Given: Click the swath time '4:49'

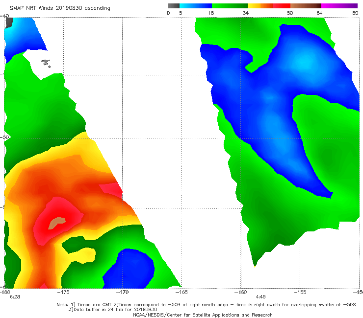Looking at the screenshot, I should point(260,297).
